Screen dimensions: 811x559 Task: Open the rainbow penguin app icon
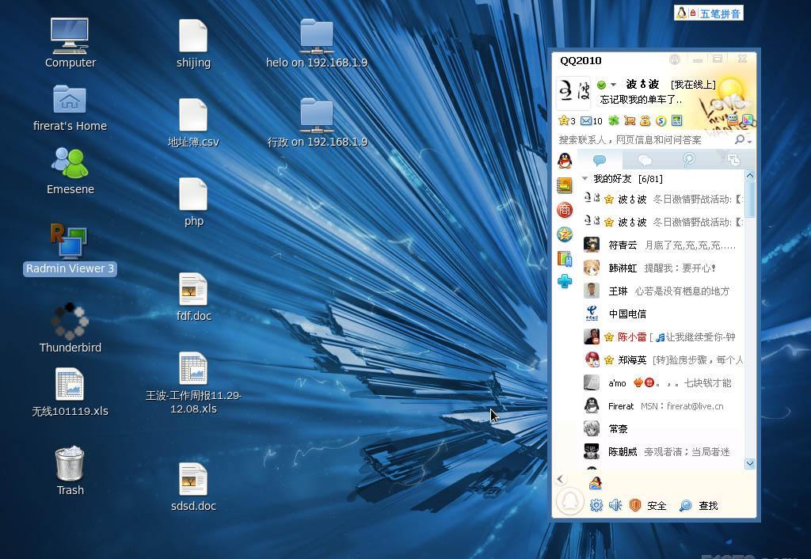[596, 482]
